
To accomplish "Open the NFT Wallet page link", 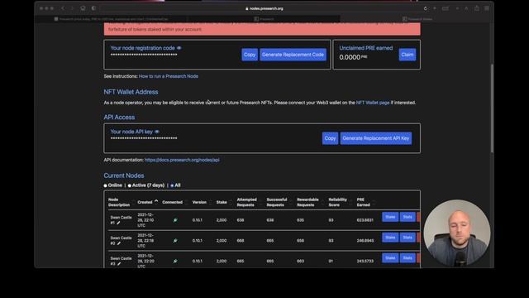I will click(373, 103).
